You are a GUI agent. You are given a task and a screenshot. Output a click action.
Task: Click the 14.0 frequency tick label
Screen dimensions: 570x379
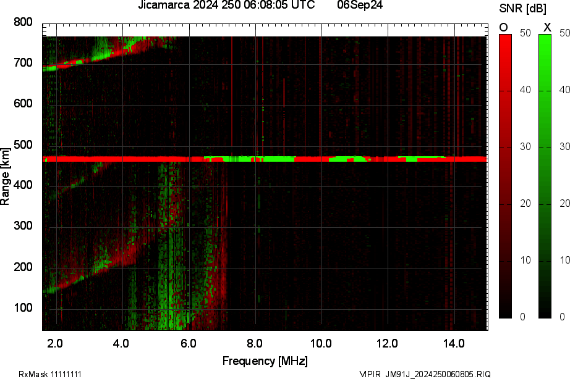pos(454,343)
